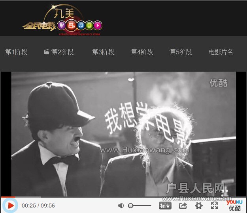
Task: Click the Youku logo in the player bar
Action: [x=234, y=206]
